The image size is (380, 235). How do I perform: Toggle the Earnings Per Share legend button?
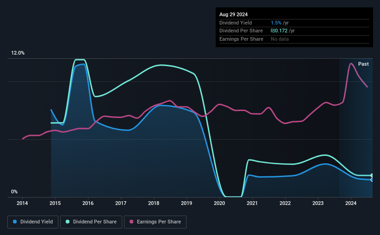point(155,222)
